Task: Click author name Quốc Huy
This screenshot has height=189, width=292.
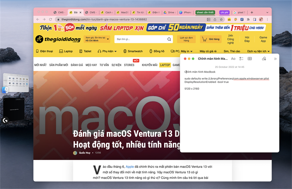Action: point(85,153)
